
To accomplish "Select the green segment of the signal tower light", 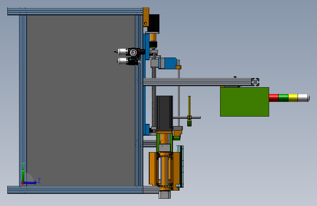I will tap(283, 98).
